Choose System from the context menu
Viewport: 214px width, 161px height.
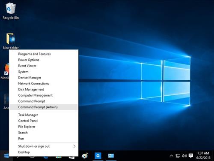pos(44,72)
